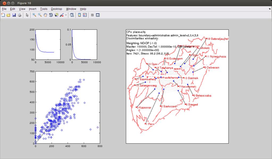
Task: Insert a legend via toolbar icon
Action: coord(85,15)
